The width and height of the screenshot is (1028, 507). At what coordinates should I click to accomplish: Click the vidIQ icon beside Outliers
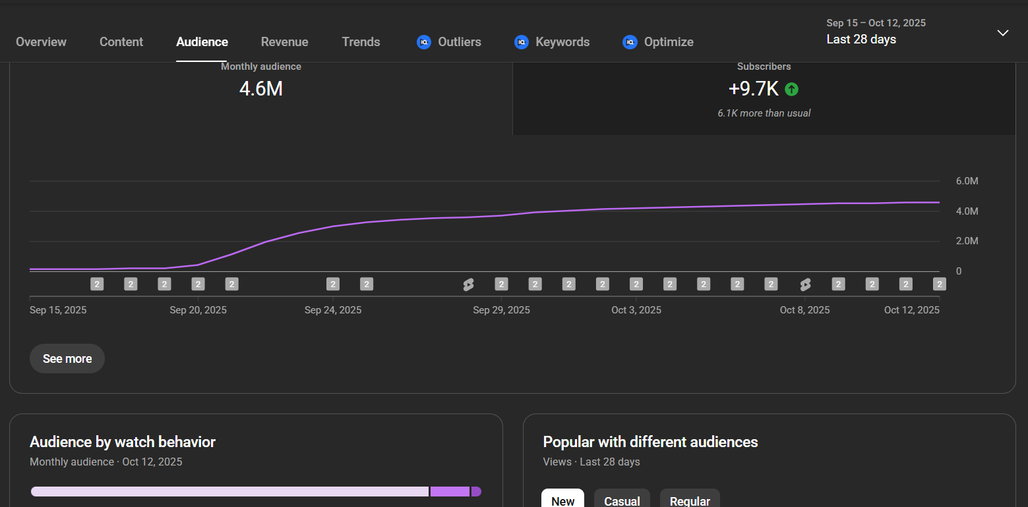423,42
